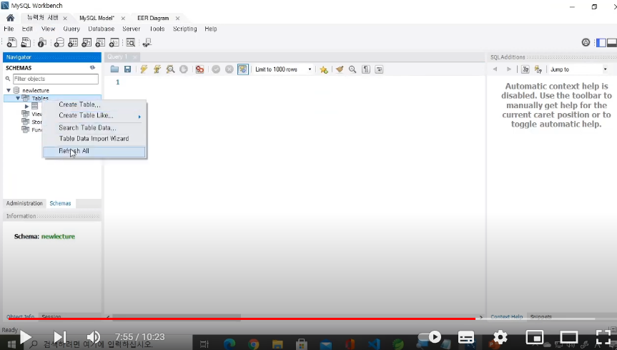Screen dimensions: 617x350
Task: Click the create new function icon
Action: 114,42
